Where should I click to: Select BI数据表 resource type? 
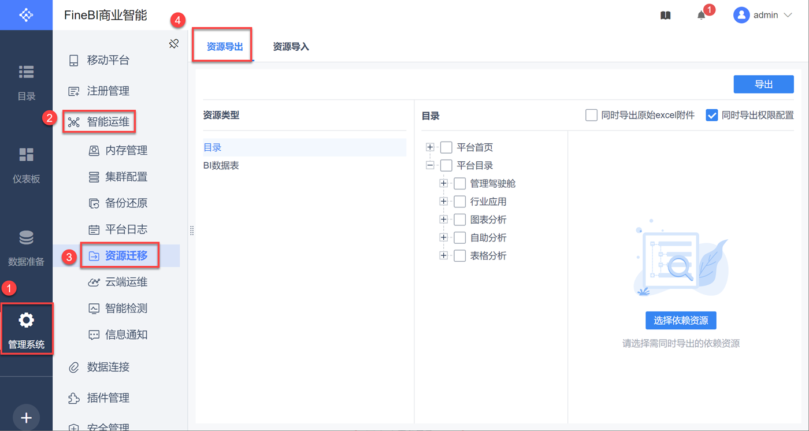(x=221, y=165)
